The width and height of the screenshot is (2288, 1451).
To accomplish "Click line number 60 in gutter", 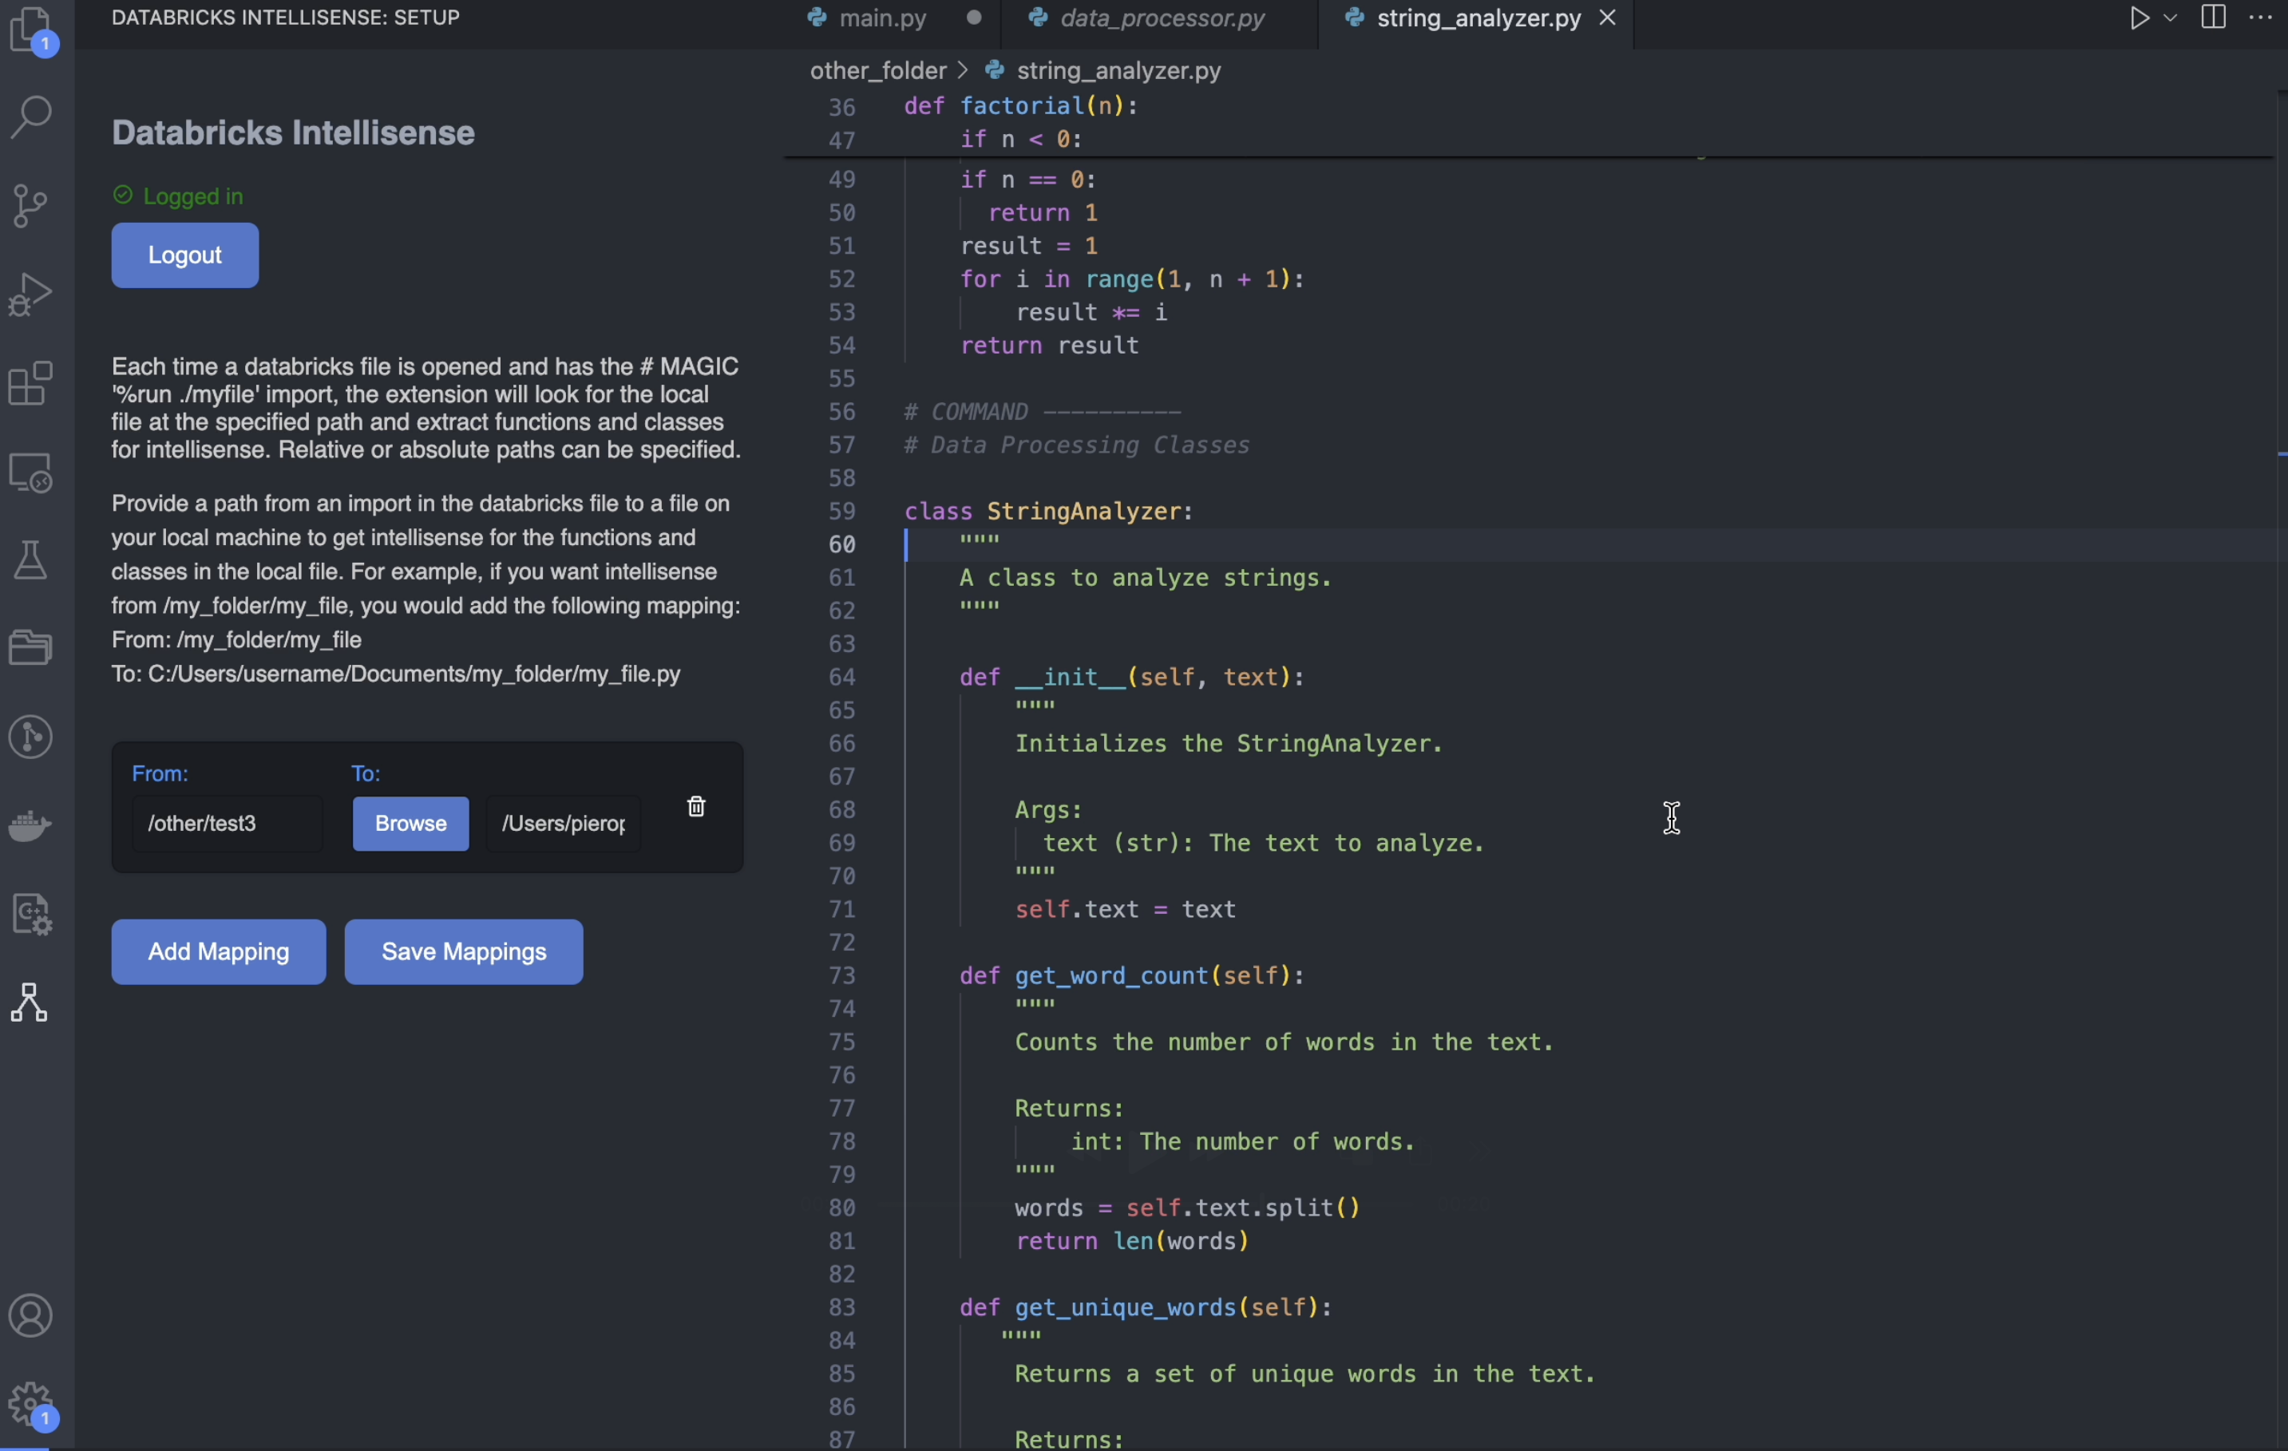I will coord(842,545).
